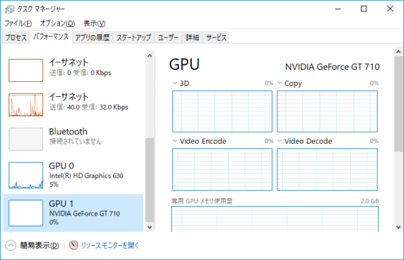Click 簡易表示(D) to show fewer details

pyautogui.click(x=40, y=245)
